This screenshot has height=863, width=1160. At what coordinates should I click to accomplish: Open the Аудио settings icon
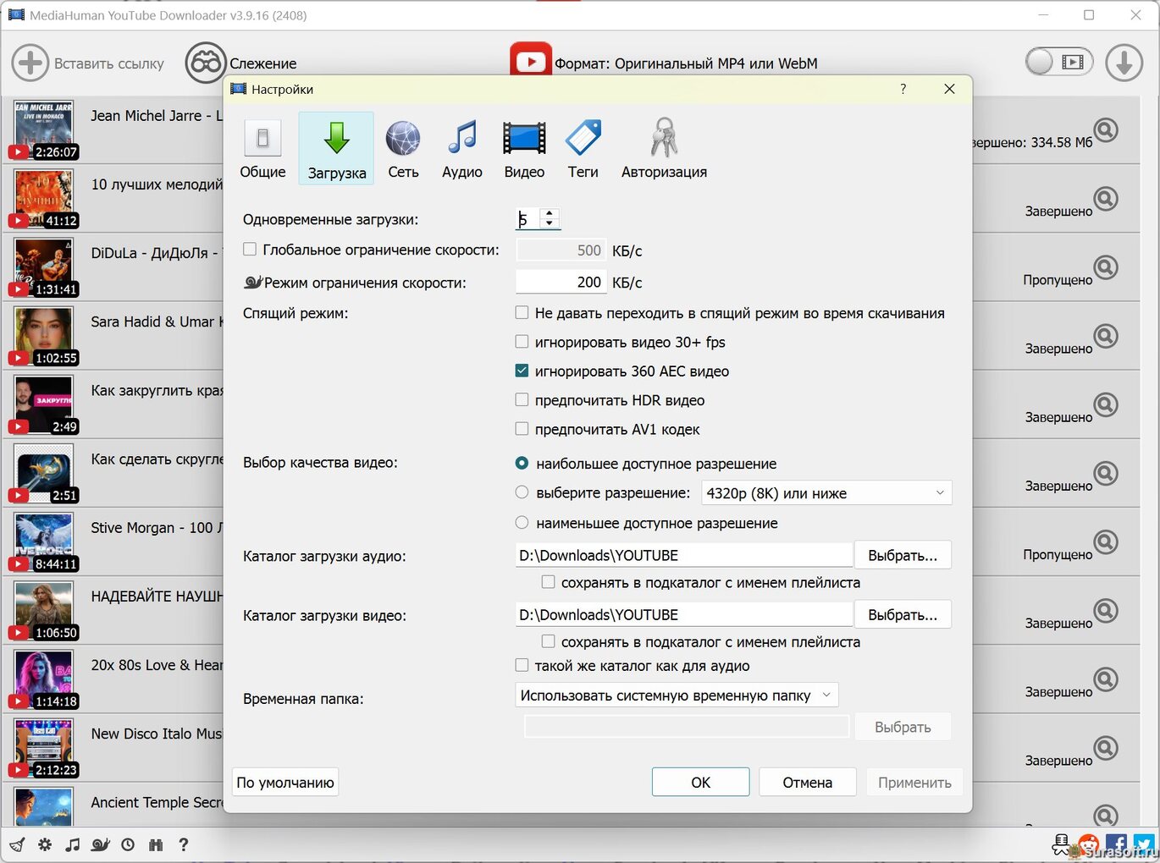click(x=461, y=149)
